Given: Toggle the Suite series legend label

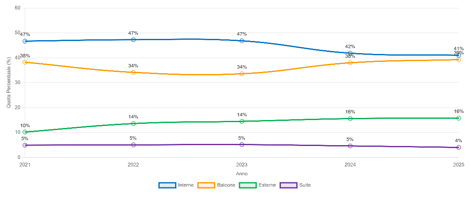Looking at the screenshot, I should pos(305,185).
